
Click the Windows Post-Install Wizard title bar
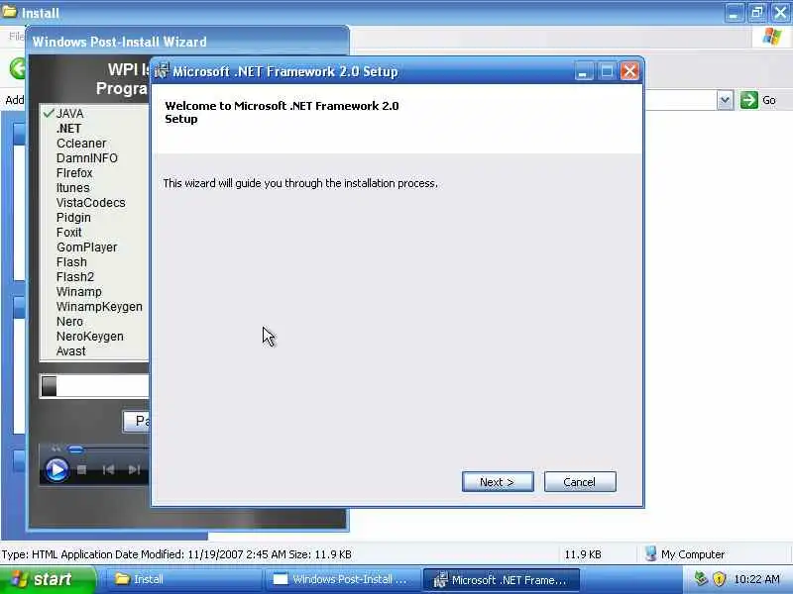coord(187,42)
